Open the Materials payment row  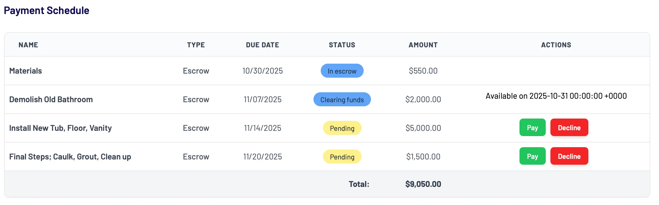25,71
